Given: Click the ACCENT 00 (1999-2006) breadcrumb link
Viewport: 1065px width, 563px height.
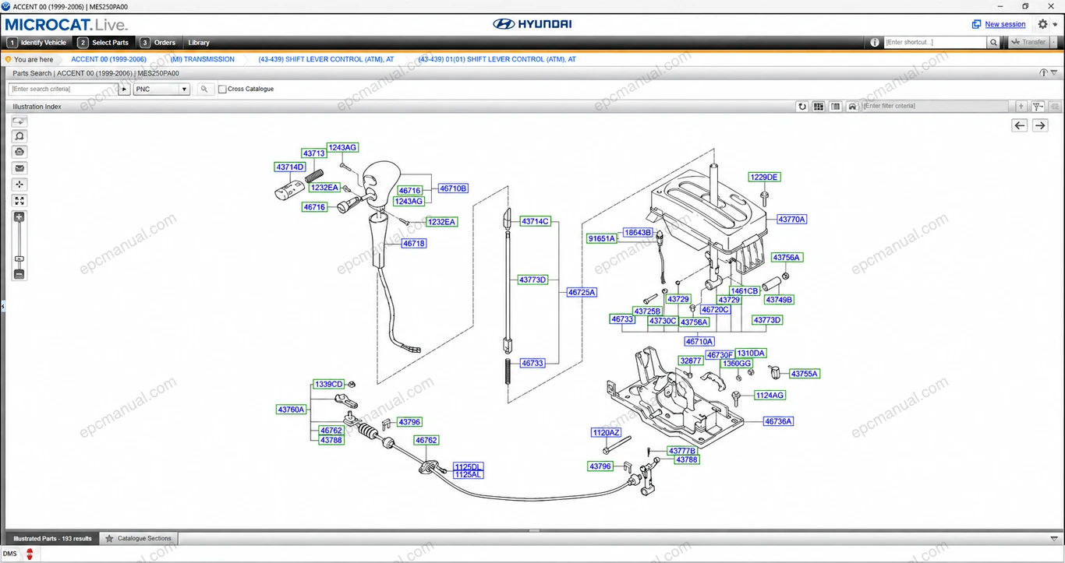Looking at the screenshot, I should pyautogui.click(x=109, y=59).
